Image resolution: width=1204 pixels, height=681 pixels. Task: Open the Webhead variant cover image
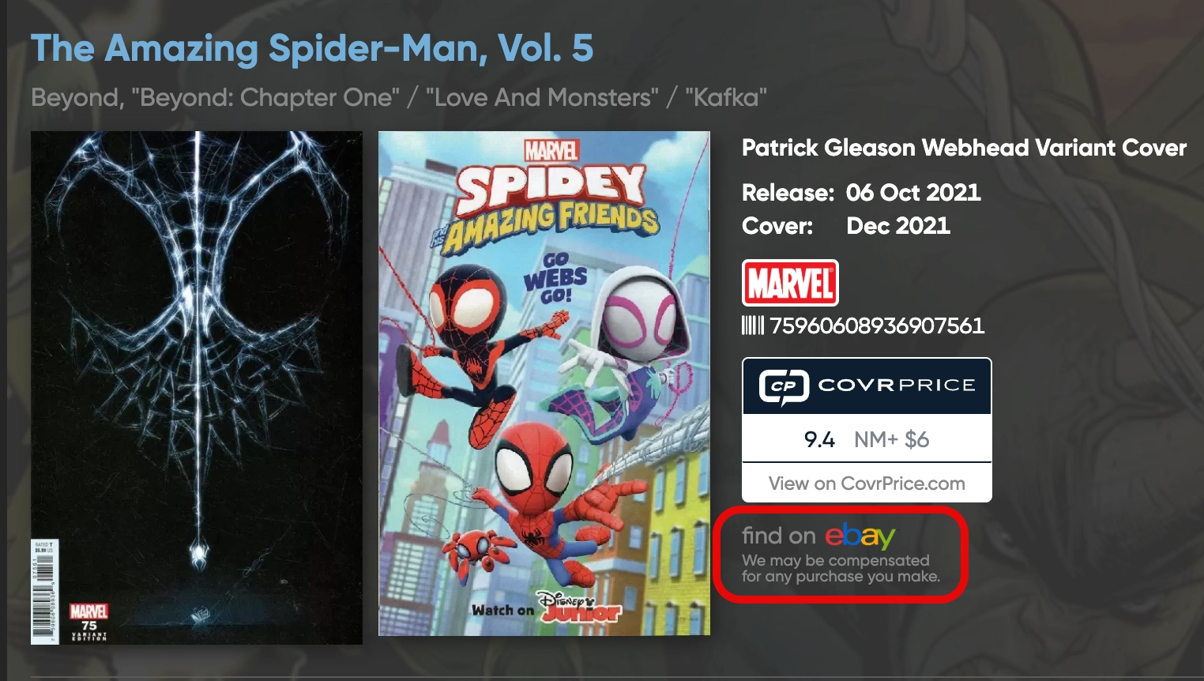[x=197, y=388]
